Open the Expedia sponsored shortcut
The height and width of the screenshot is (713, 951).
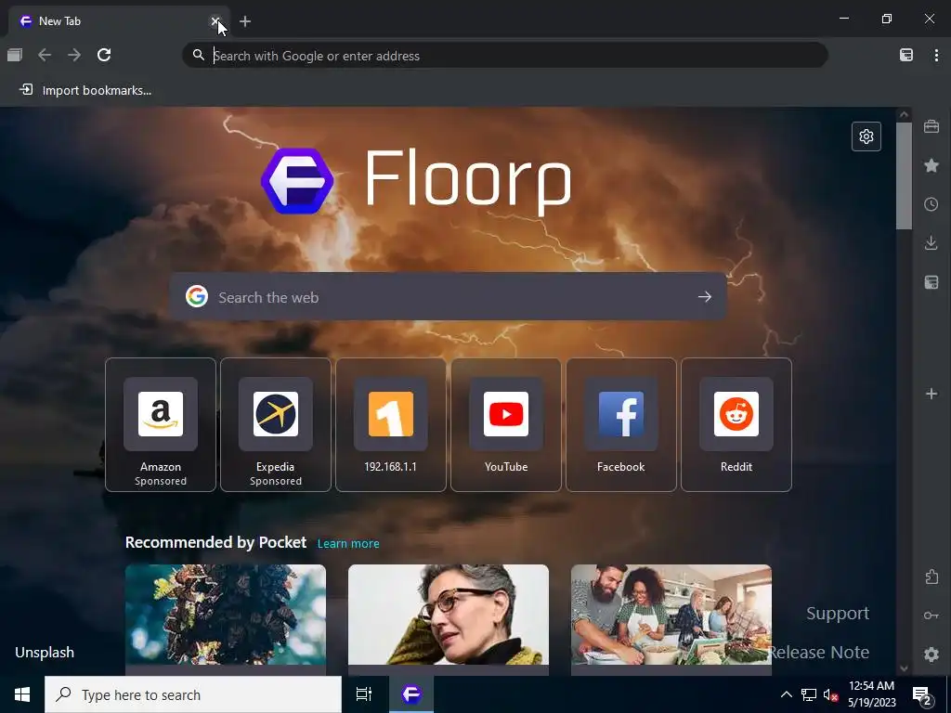[x=276, y=424]
